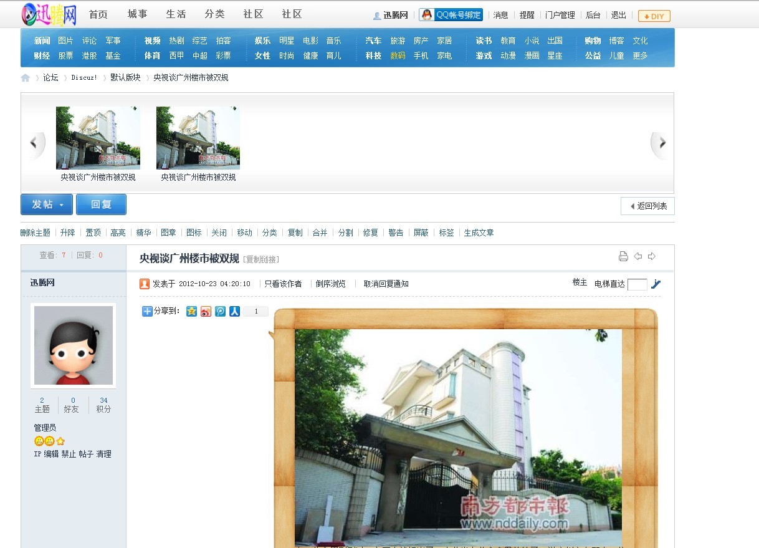Toggle 倒序浏览 reverse order view

(x=330, y=284)
